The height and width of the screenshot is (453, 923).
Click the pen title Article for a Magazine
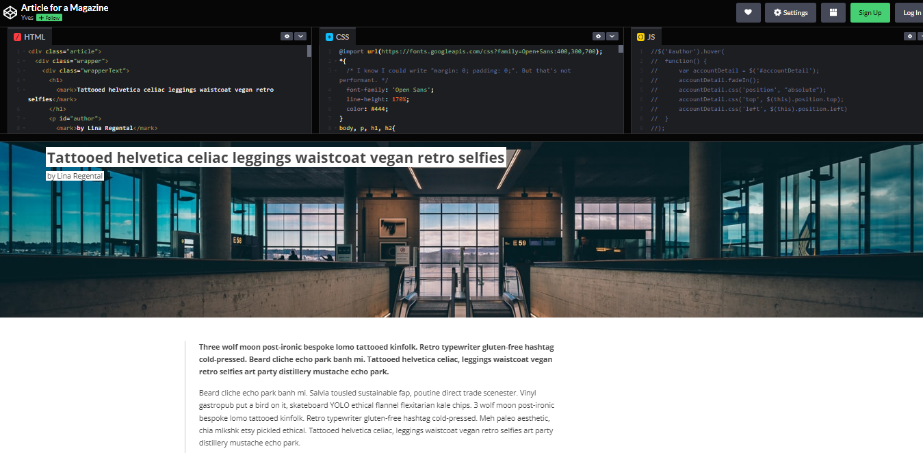(x=64, y=8)
